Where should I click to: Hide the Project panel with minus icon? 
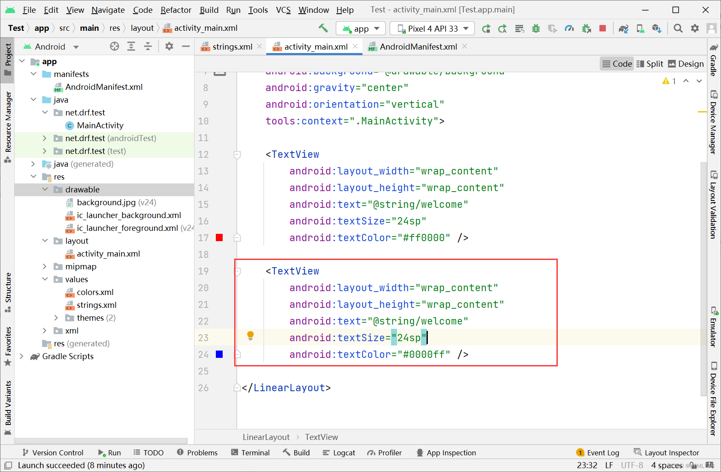[x=185, y=46]
